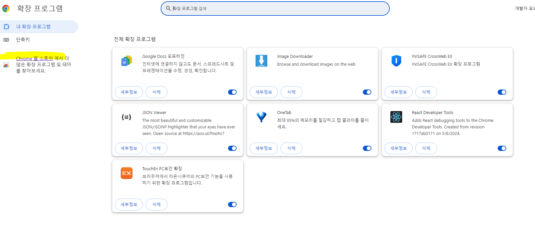Click the TouchEn PC보안 EX icon

127,173
